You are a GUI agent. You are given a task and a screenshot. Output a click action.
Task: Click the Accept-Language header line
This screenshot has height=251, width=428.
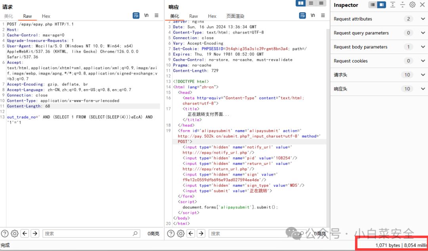69,90
